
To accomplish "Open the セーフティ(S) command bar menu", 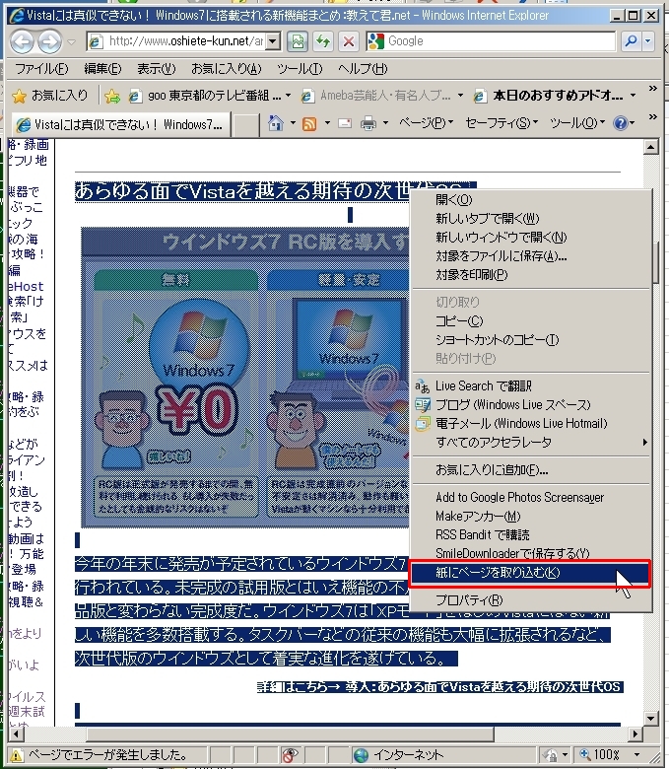I will coord(502,122).
